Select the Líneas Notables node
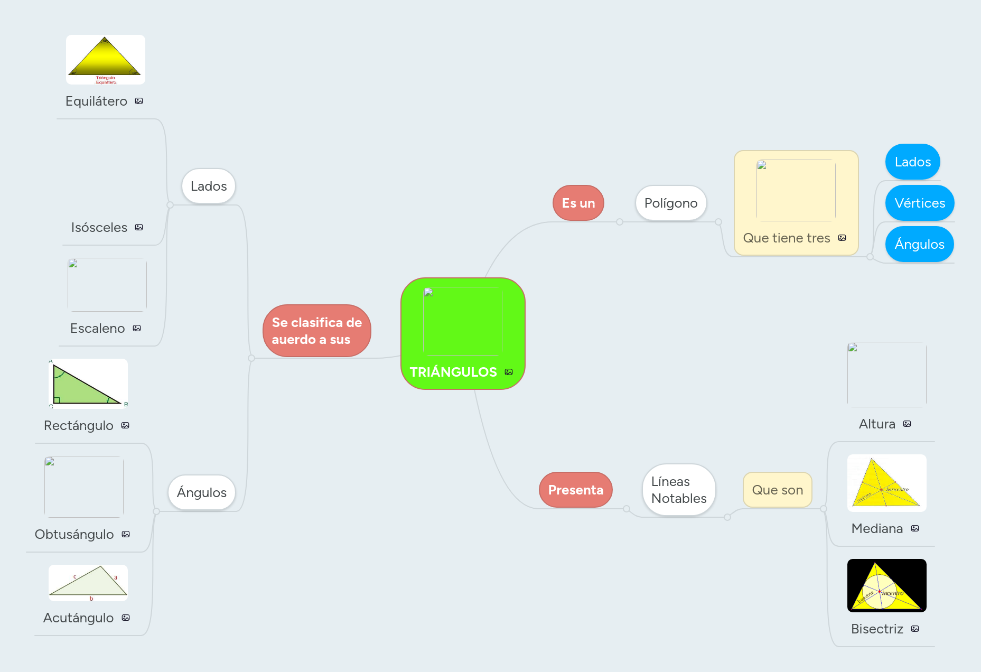The width and height of the screenshot is (981, 672). (x=679, y=490)
